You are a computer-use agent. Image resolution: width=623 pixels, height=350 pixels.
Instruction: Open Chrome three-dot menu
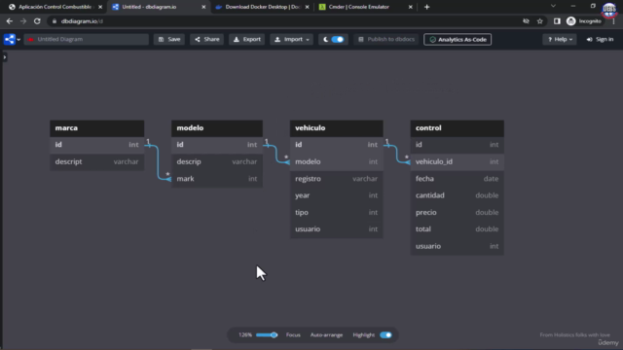[614, 21]
